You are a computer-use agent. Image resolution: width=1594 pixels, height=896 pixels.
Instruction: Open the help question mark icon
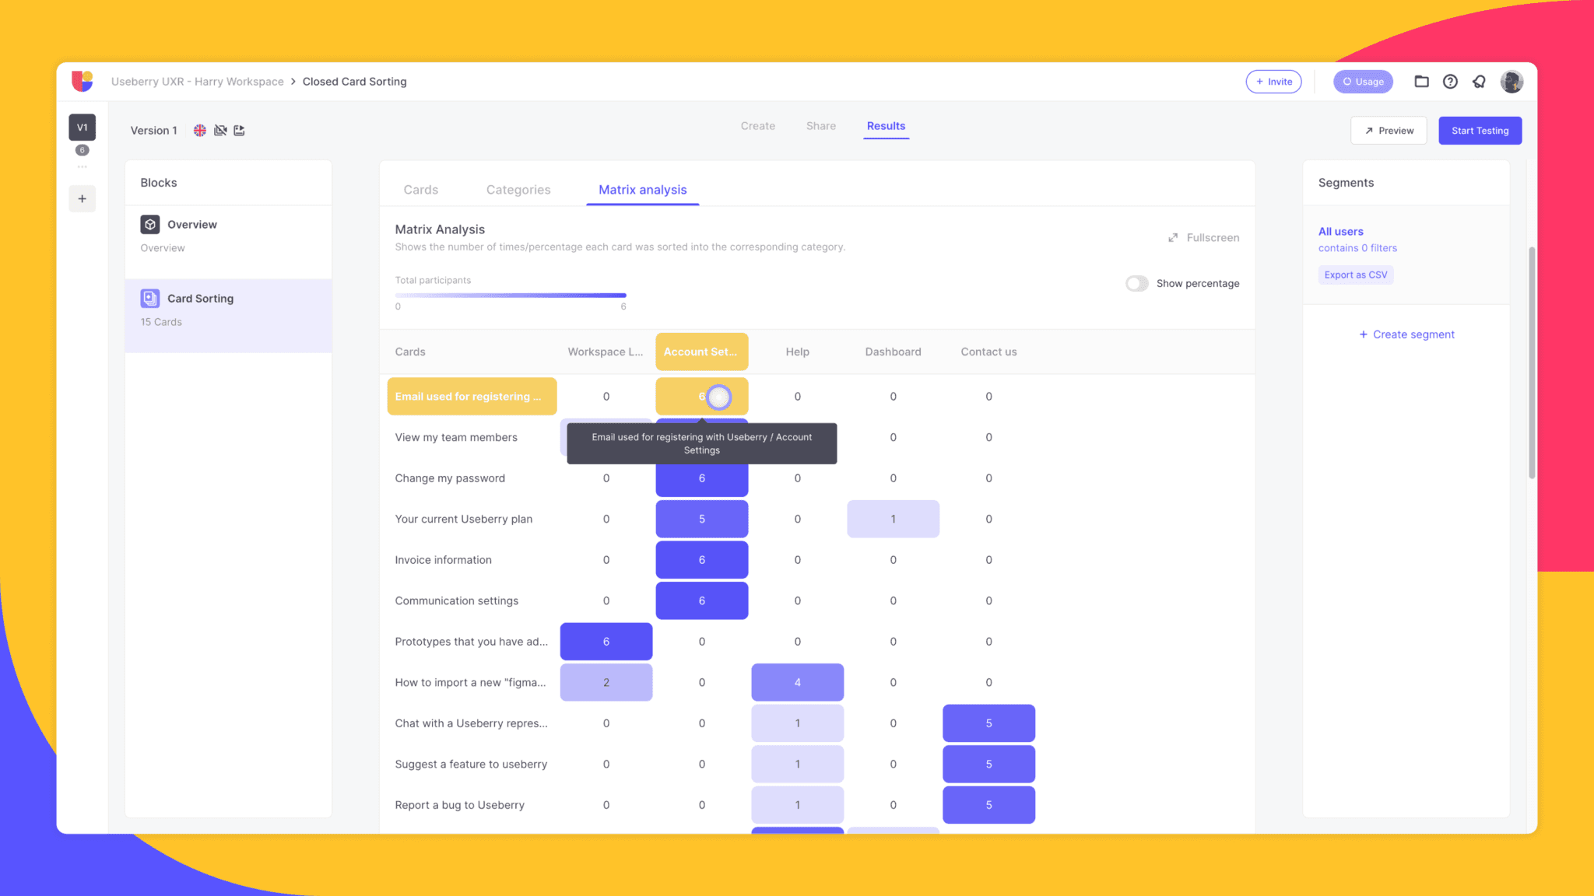coord(1450,82)
